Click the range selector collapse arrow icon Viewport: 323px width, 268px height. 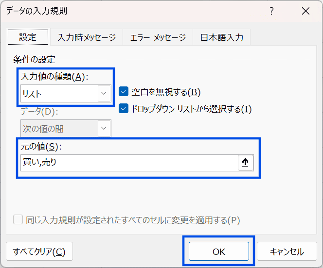click(x=245, y=163)
